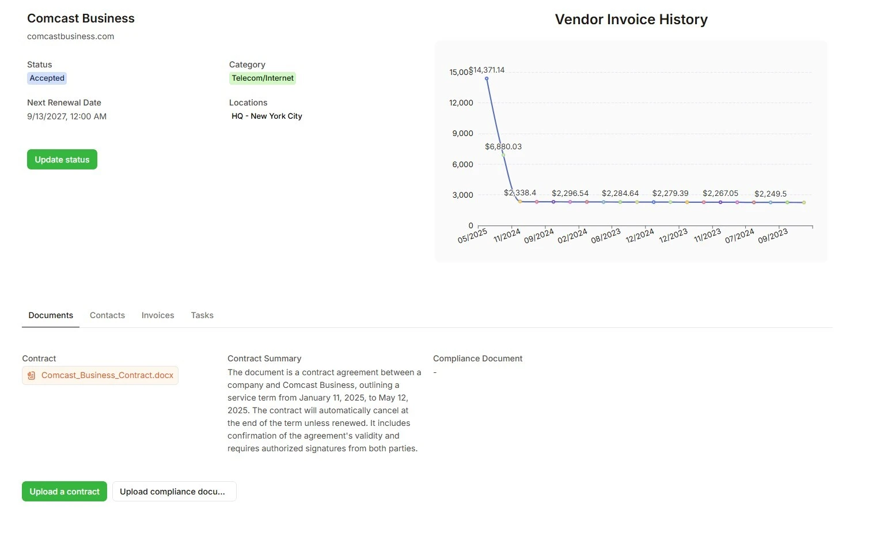
Task: Click the $2,267.05 point on invoice chart
Action: (720, 202)
